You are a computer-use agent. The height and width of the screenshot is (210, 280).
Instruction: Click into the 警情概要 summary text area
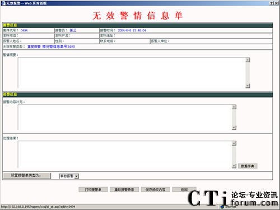tap(132, 73)
